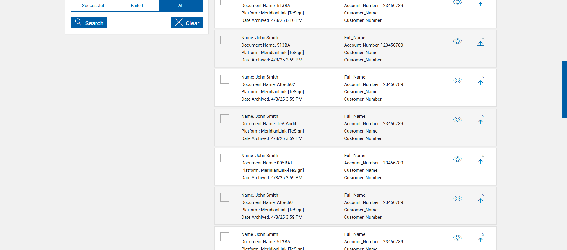Viewport: 567px width, 250px height.
Task: Click the Search button
Action: [x=89, y=23]
